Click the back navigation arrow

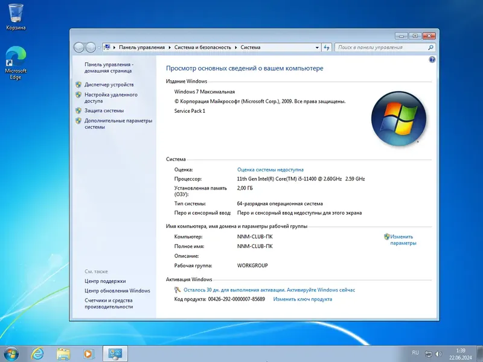79,47
